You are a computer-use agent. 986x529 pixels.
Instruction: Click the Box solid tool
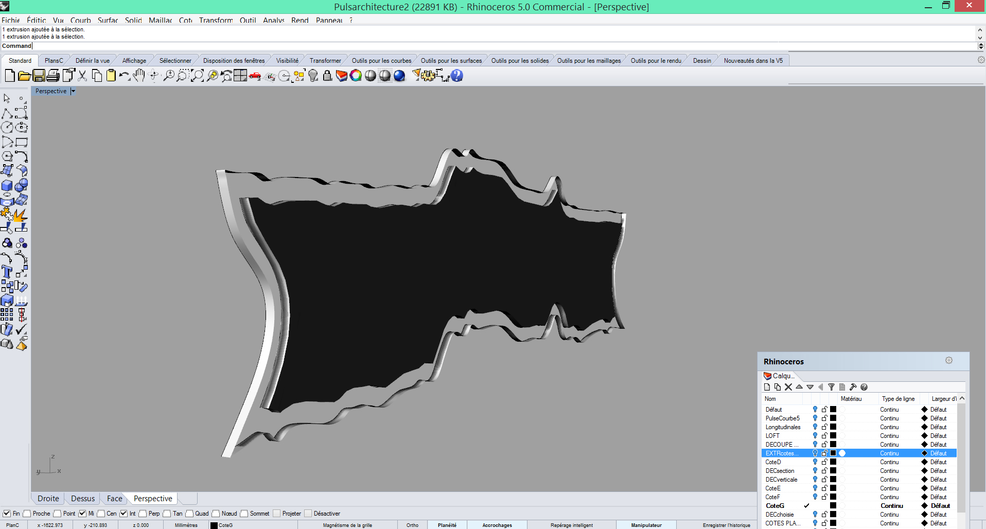(x=7, y=186)
